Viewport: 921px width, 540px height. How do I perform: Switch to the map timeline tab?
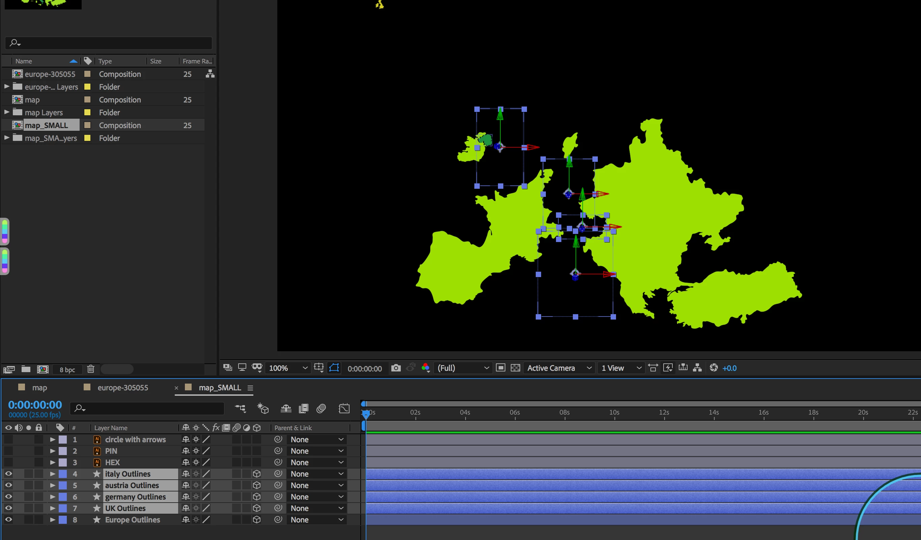click(39, 388)
